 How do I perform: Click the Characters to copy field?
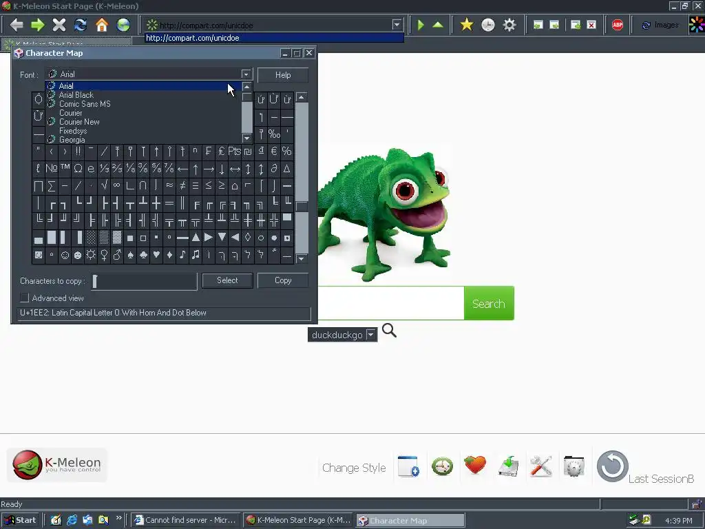point(144,281)
